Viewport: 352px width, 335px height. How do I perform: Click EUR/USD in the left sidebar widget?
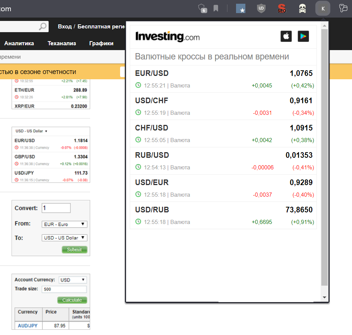tap(25, 141)
